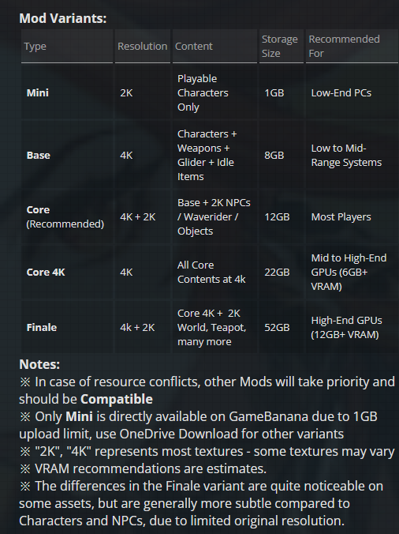Click the Type column header
The width and height of the screenshot is (399, 534).
click(x=35, y=47)
